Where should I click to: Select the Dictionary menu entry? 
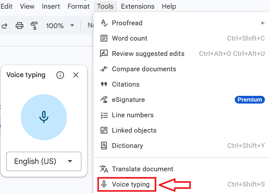coord(182,146)
